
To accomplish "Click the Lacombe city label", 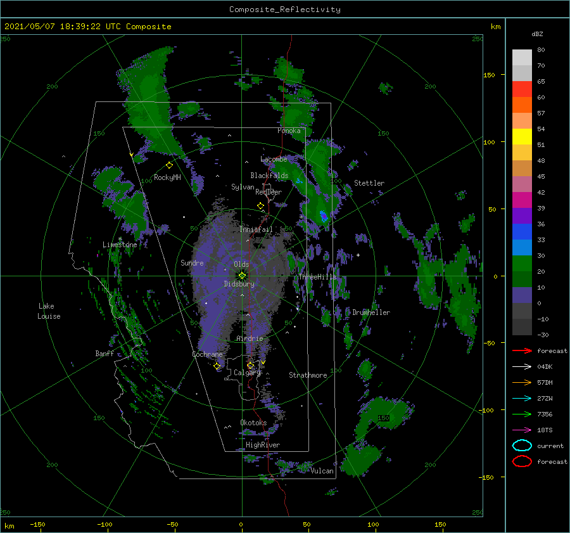I will (x=274, y=159).
